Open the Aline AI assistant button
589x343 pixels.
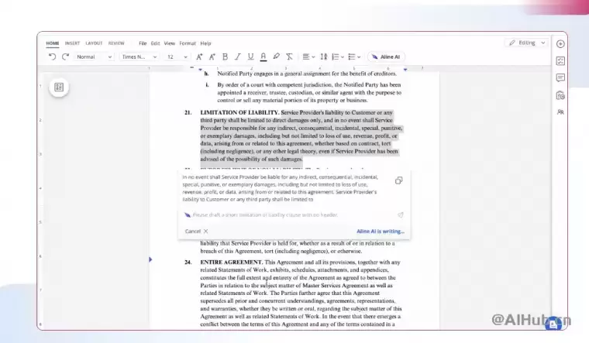pos(386,57)
